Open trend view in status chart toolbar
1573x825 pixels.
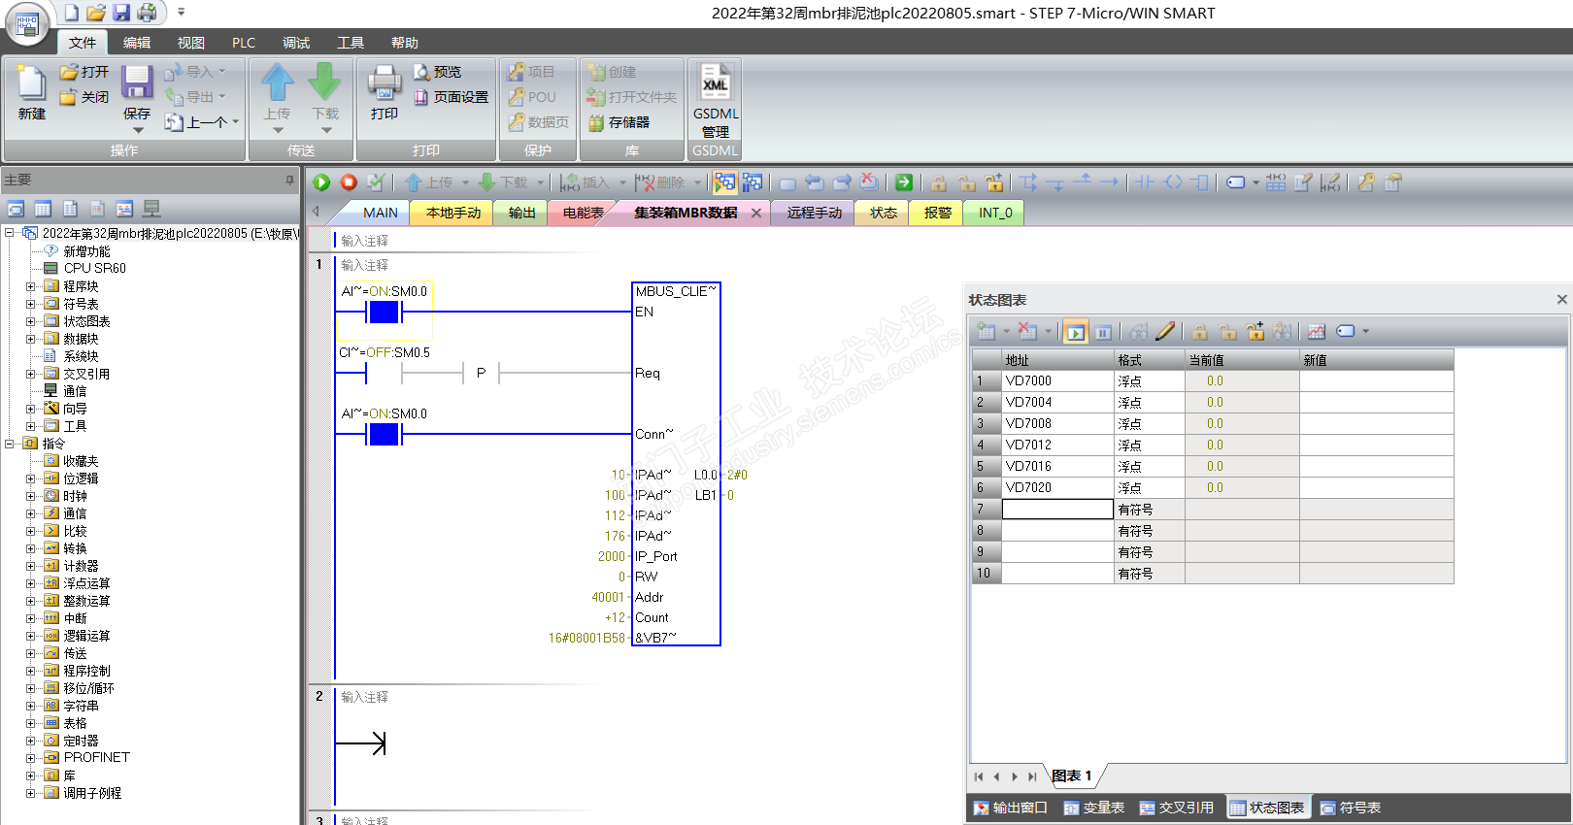(x=1317, y=332)
